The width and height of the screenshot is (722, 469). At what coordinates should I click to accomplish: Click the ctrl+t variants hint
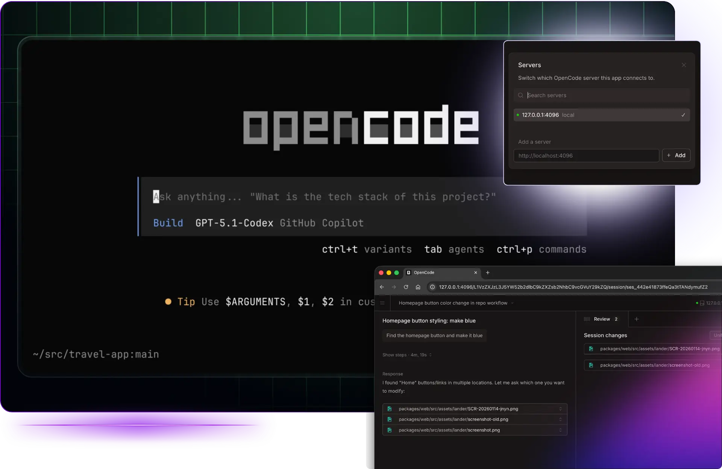coord(367,249)
